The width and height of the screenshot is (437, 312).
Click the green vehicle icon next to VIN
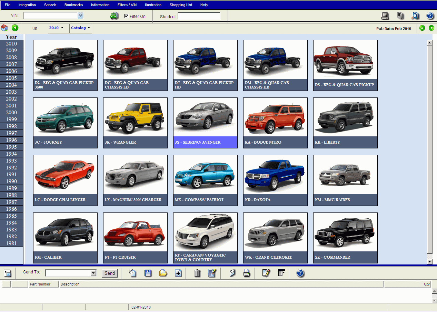(x=114, y=16)
